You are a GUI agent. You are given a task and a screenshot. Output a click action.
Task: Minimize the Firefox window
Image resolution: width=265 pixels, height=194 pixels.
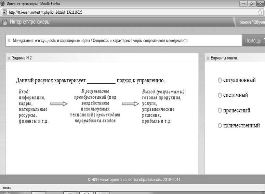pyautogui.click(x=244, y=3)
